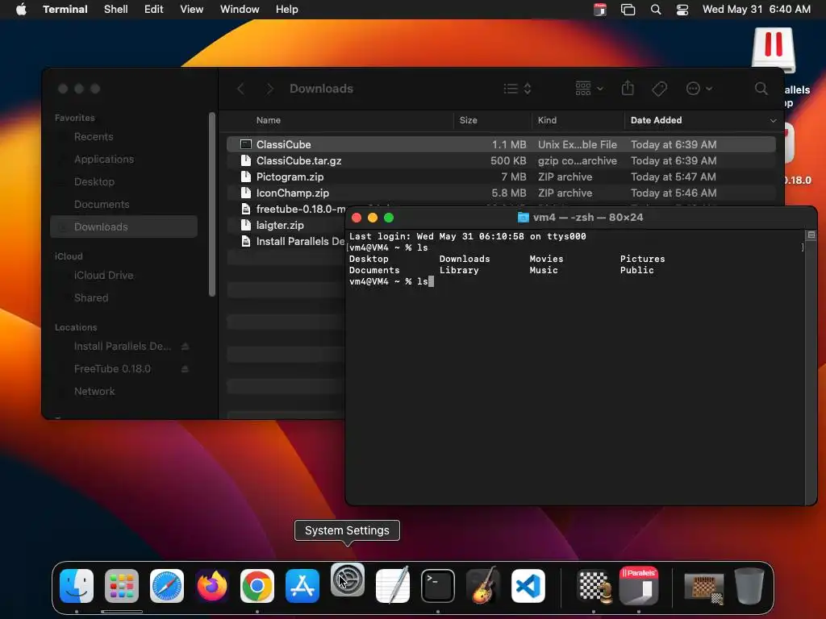Click the Terminal command prompt line
826x619 pixels.
coord(391,281)
